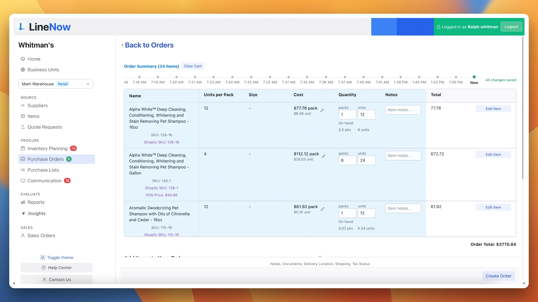Click the green Now timeline marker
Viewport: 538px width, 302px height.
coord(474,77)
